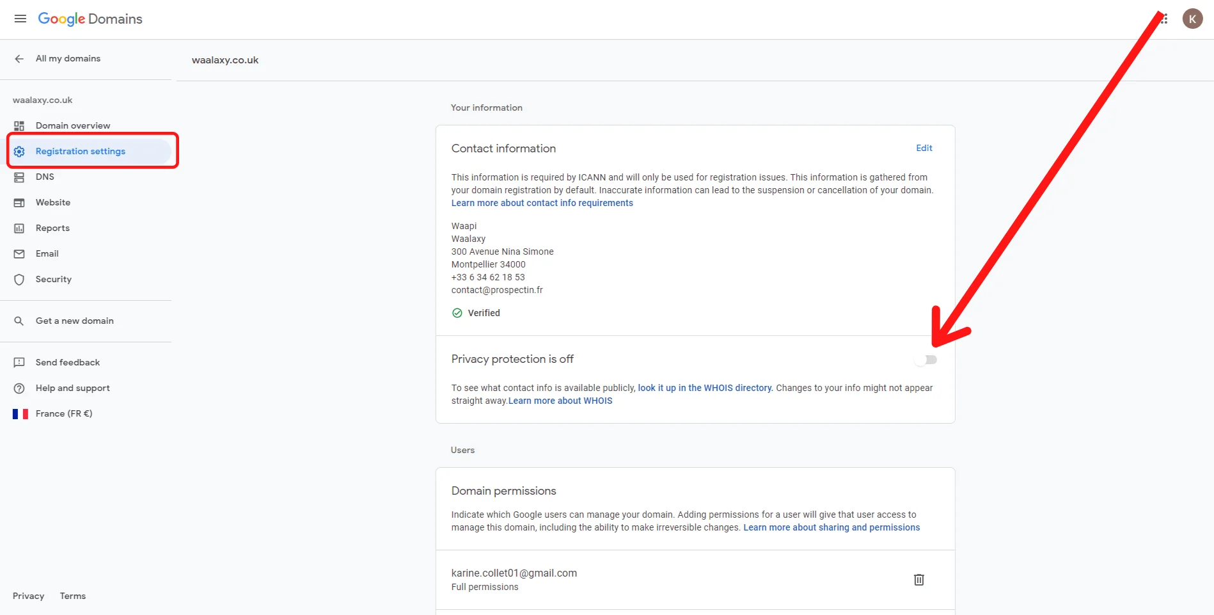Open the main hamburger menu
Viewport: 1214px width, 615px height.
[20, 19]
